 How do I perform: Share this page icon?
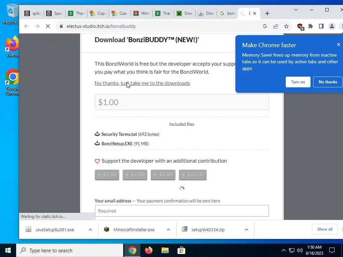pyautogui.click(x=276, y=26)
